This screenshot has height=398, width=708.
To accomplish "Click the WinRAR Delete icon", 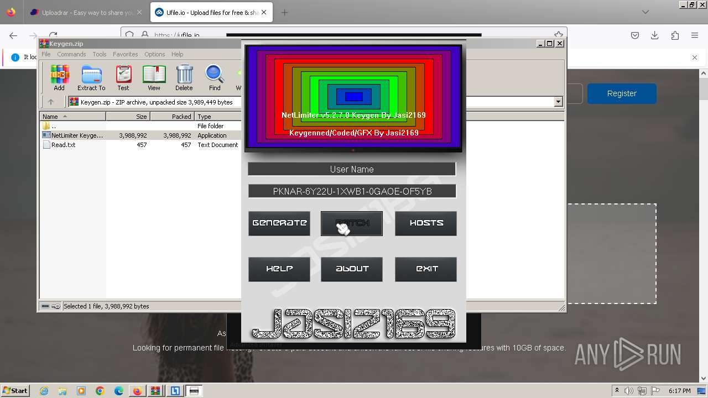I will pyautogui.click(x=184, y=77).
